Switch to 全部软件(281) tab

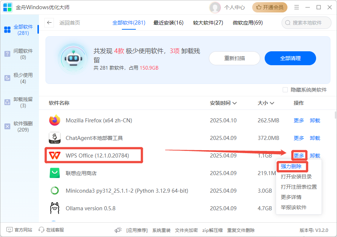pos(129,23)
